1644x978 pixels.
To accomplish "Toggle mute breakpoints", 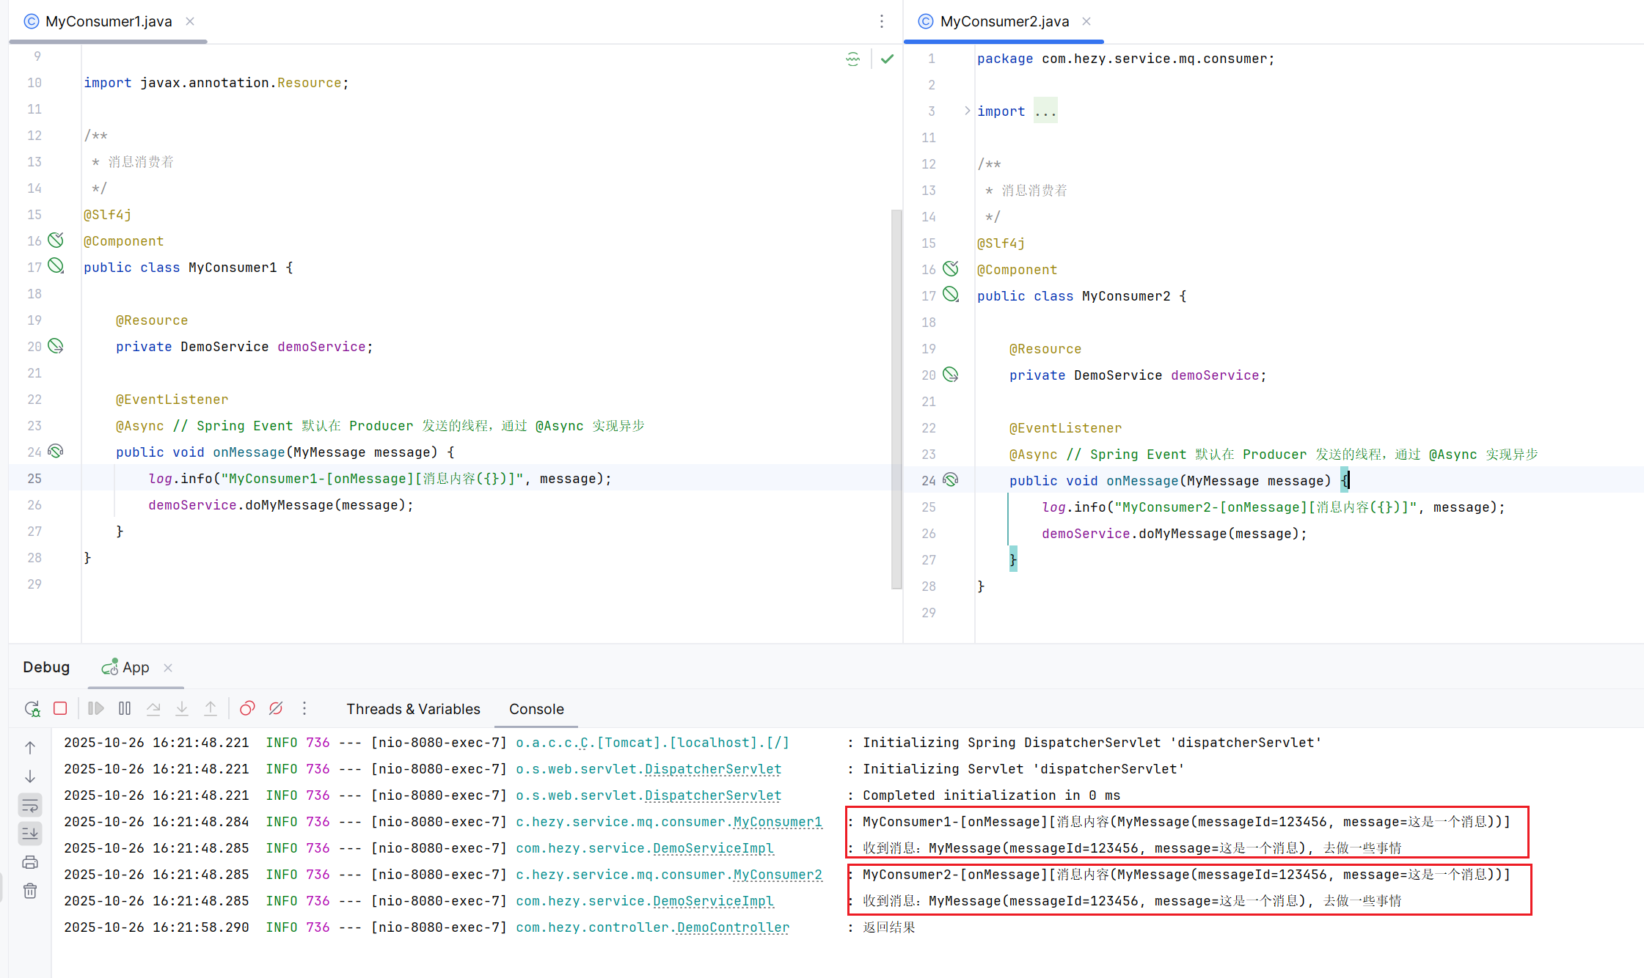I will click(x=276, y=709).
